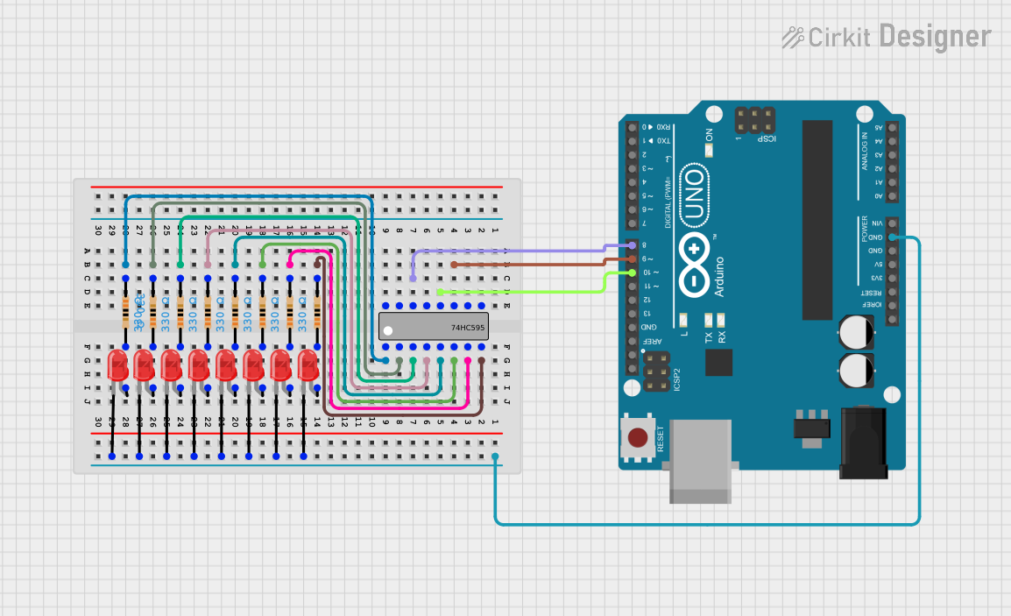Select the Arduino infinity logo

pos(694,266)
